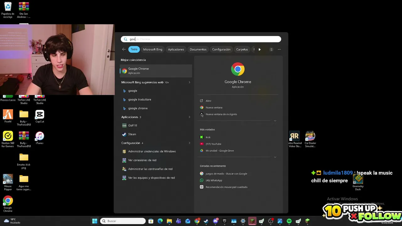The width and height of the screenshot is (402, 226).
Task: Switch to Carpetas filter tab
Action: pos(242,49)
